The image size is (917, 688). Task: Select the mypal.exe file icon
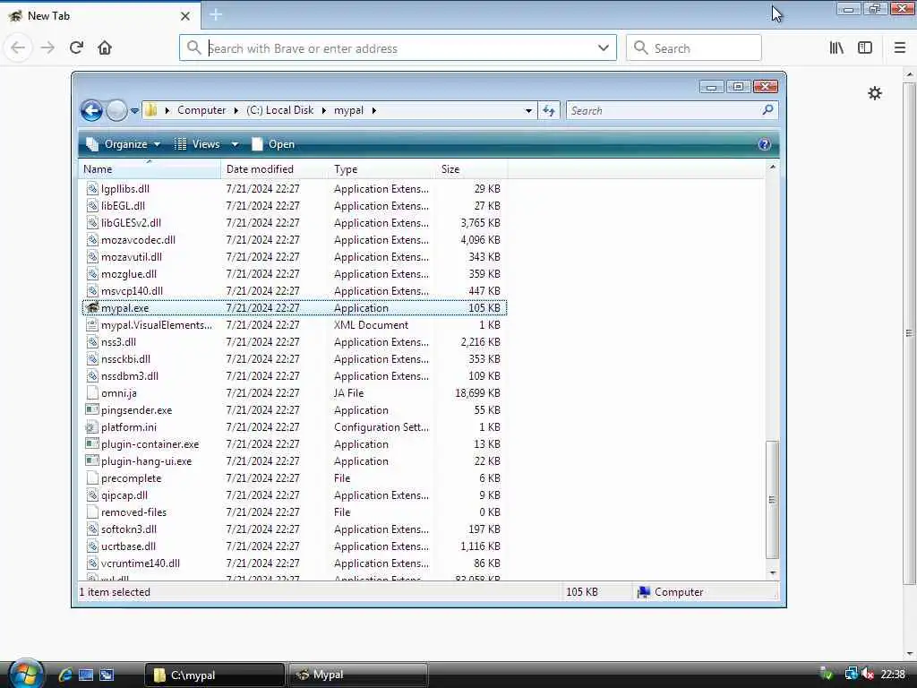pyautogui.click(x=92, y=308)
